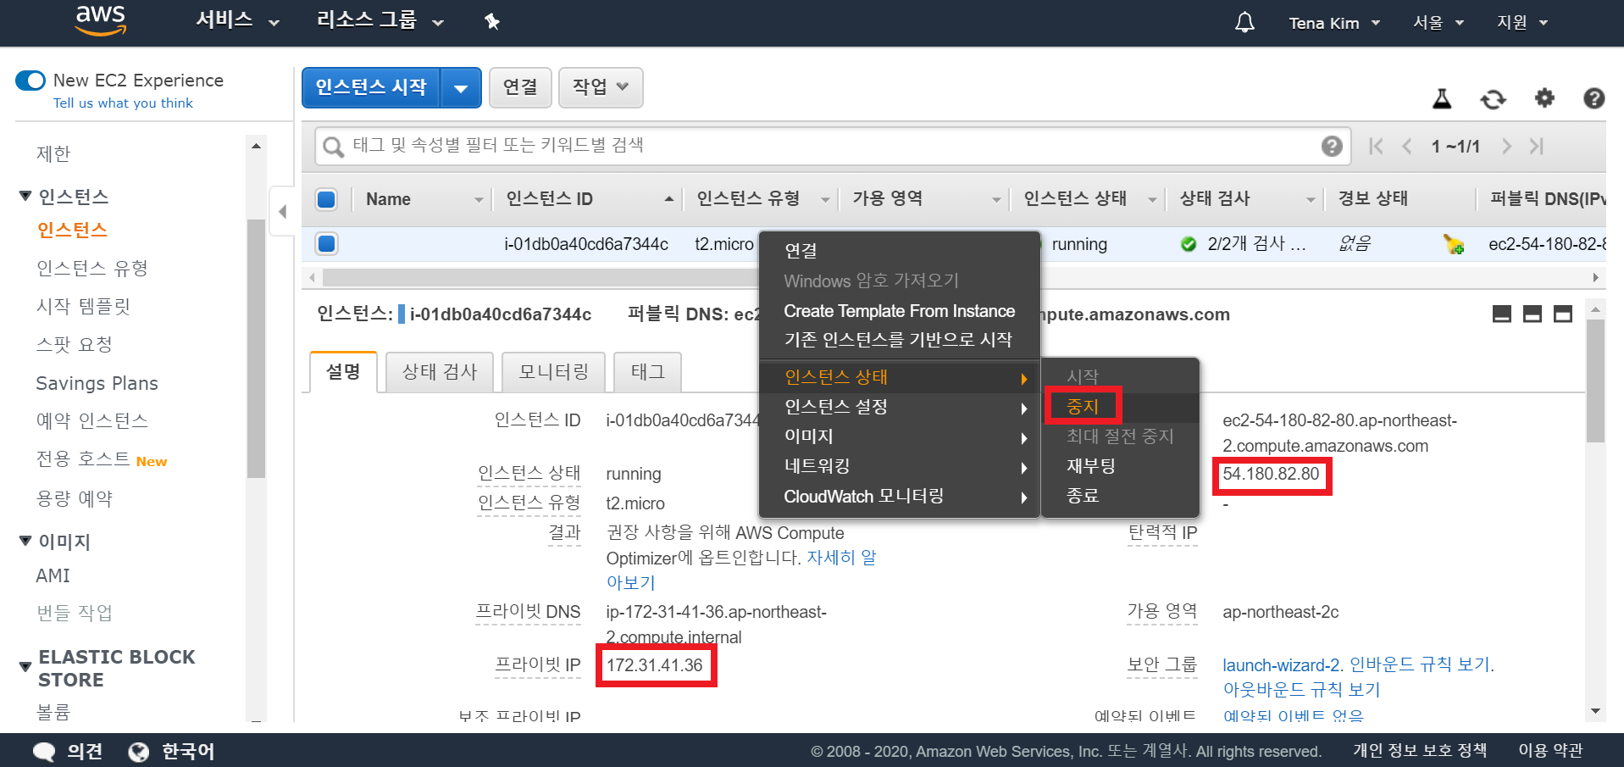1624x767 pixels.
Task: Click the 인스턴스 시작 button
Action: [371, 88]
